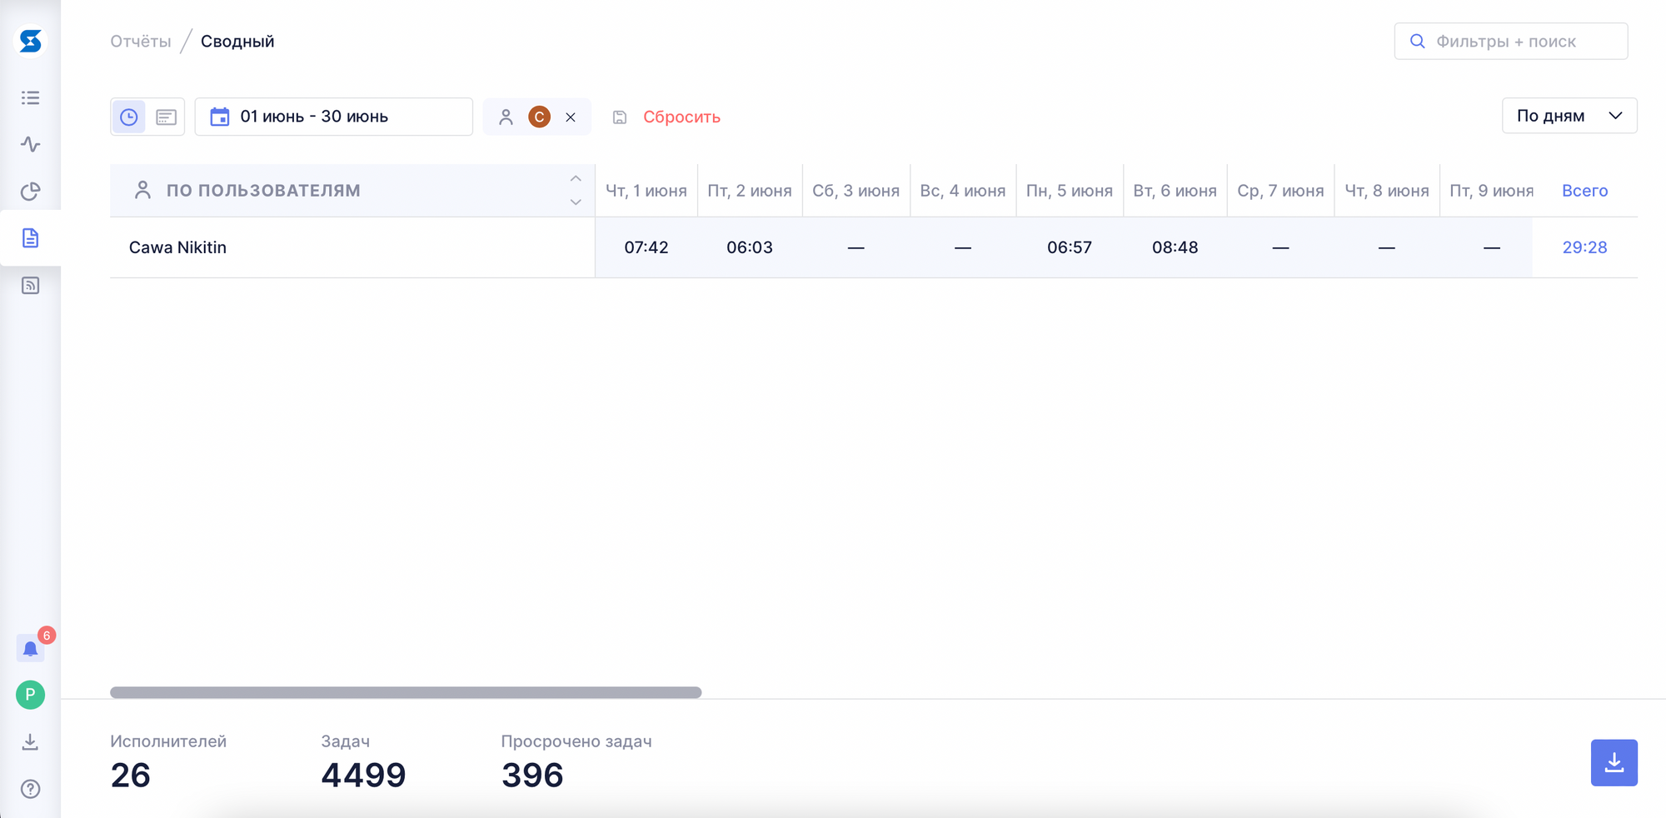This screenshot has height=818, width=1666.
Task: Switch to time view clock toggle
Action: point(129,117)
